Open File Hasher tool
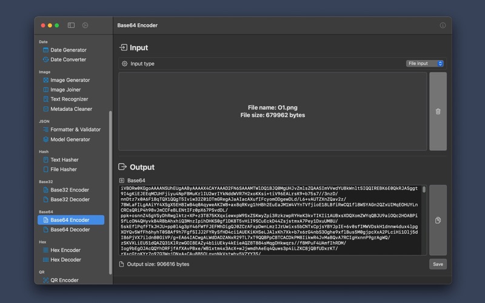This screenshot has height=303, width=485. coord(64,170)
